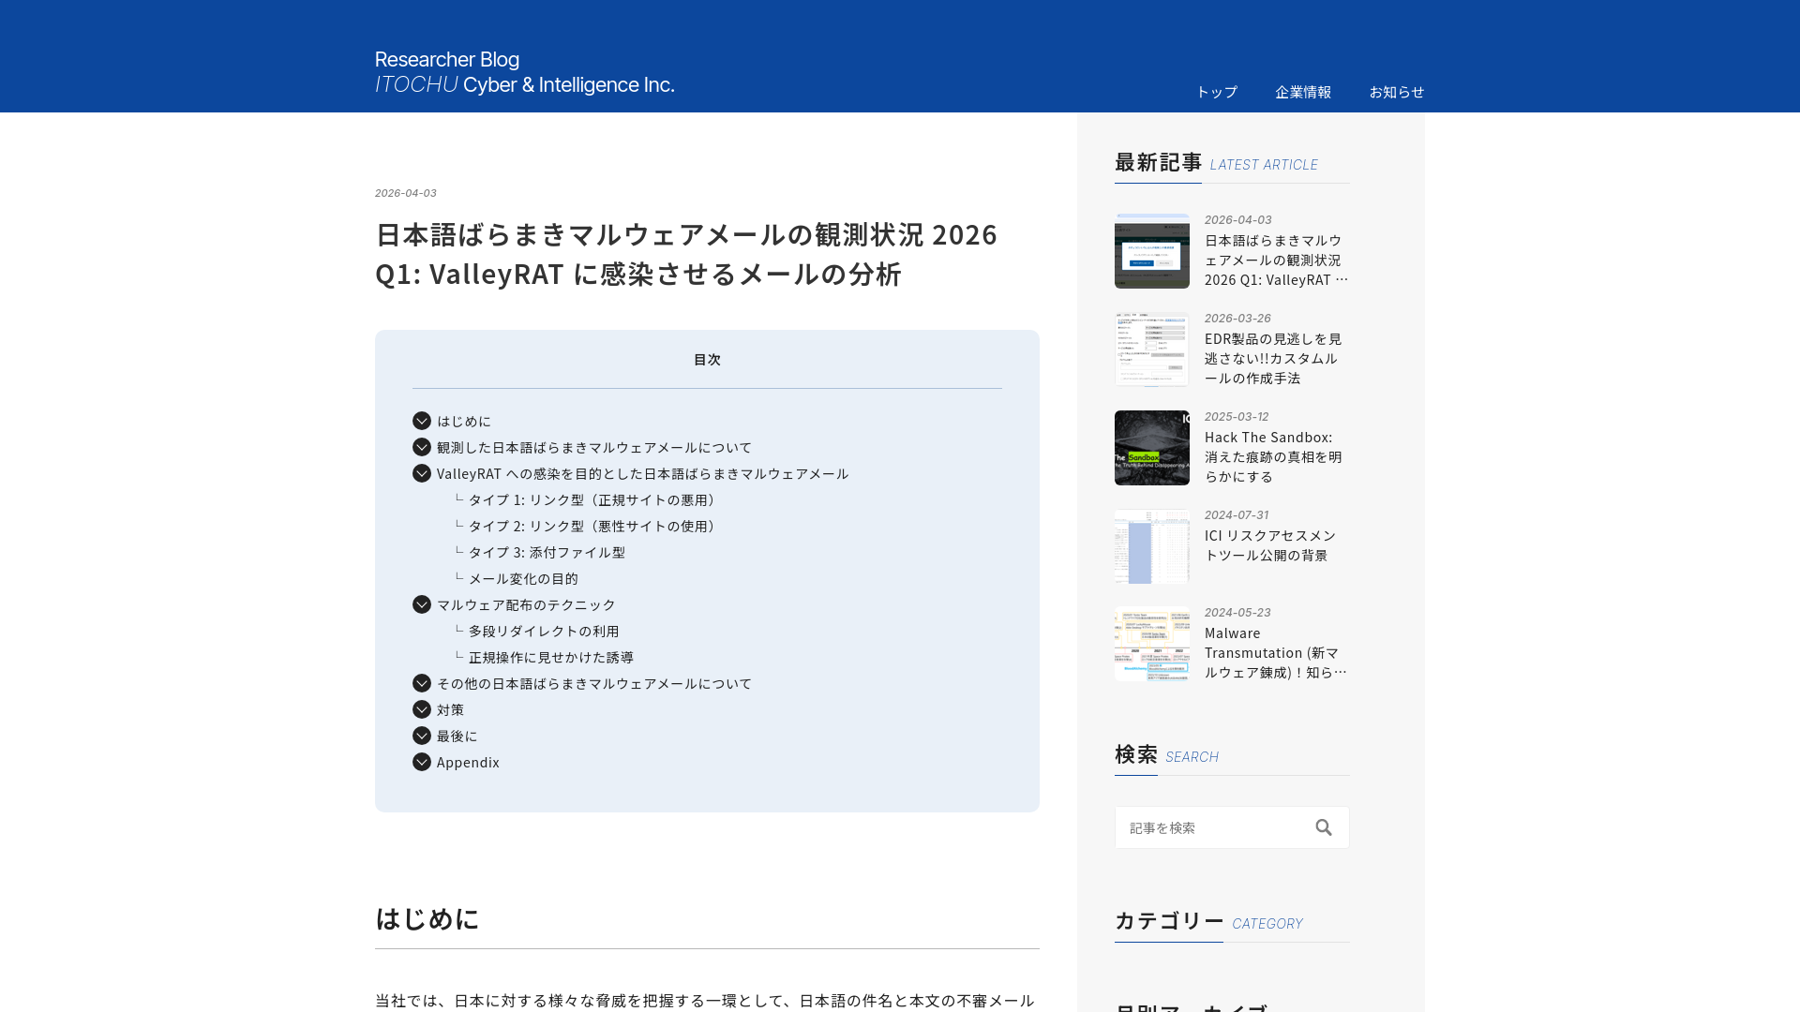Select the search magnifier icon
Screen dimensions: 1800x1012
tap(1324, 827)
